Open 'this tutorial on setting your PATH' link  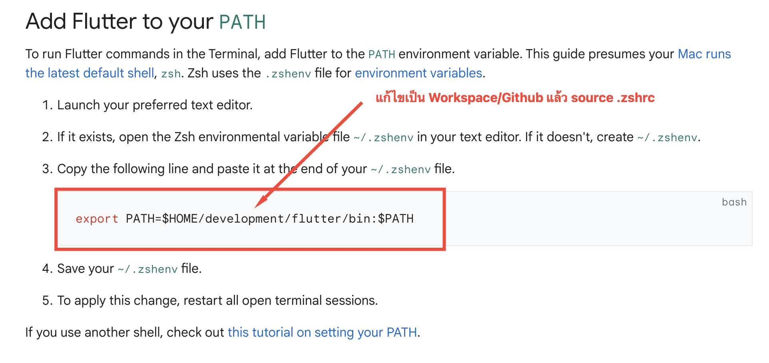click(x=322, y=332)
